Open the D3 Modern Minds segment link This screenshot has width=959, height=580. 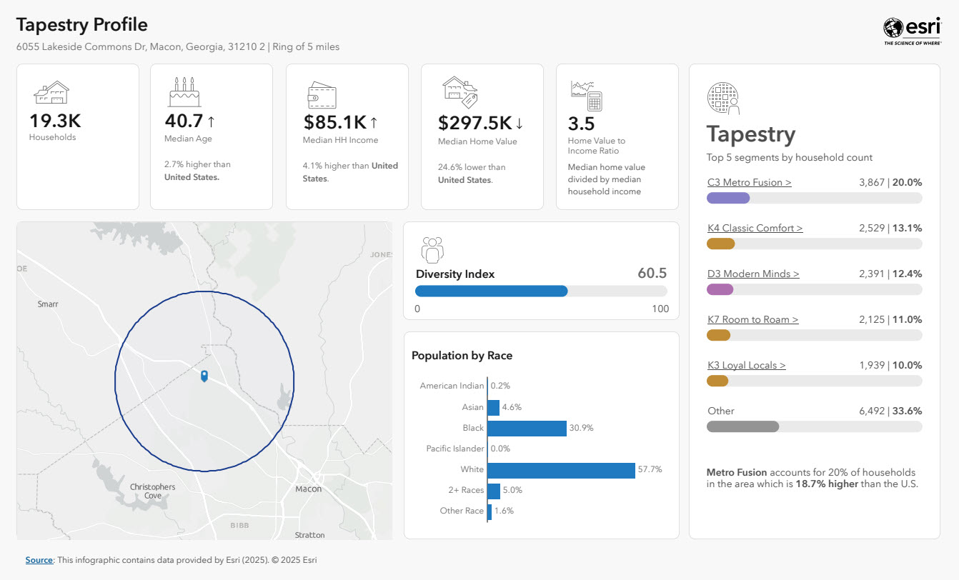coord(753,274)
